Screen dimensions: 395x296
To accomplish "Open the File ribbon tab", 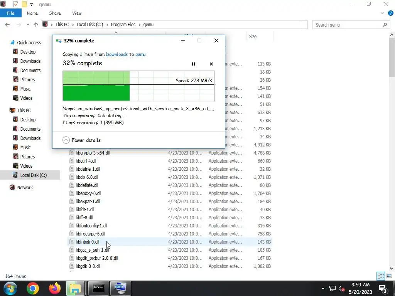I will [10, 13].
